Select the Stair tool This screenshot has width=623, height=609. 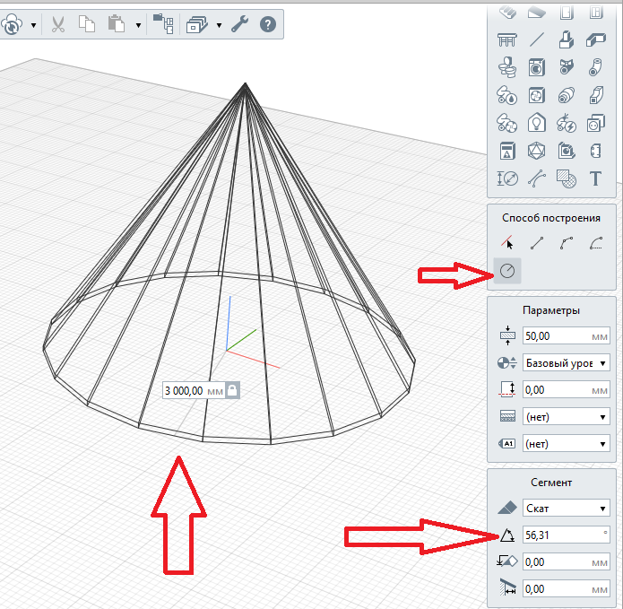pos(507,12)
